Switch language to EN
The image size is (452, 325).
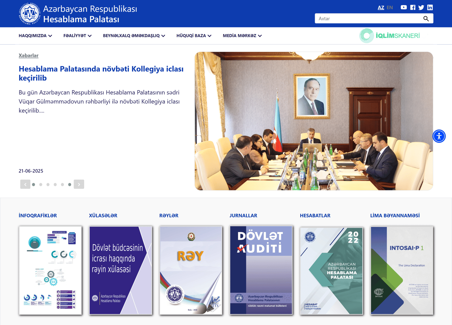pos(390,8)
